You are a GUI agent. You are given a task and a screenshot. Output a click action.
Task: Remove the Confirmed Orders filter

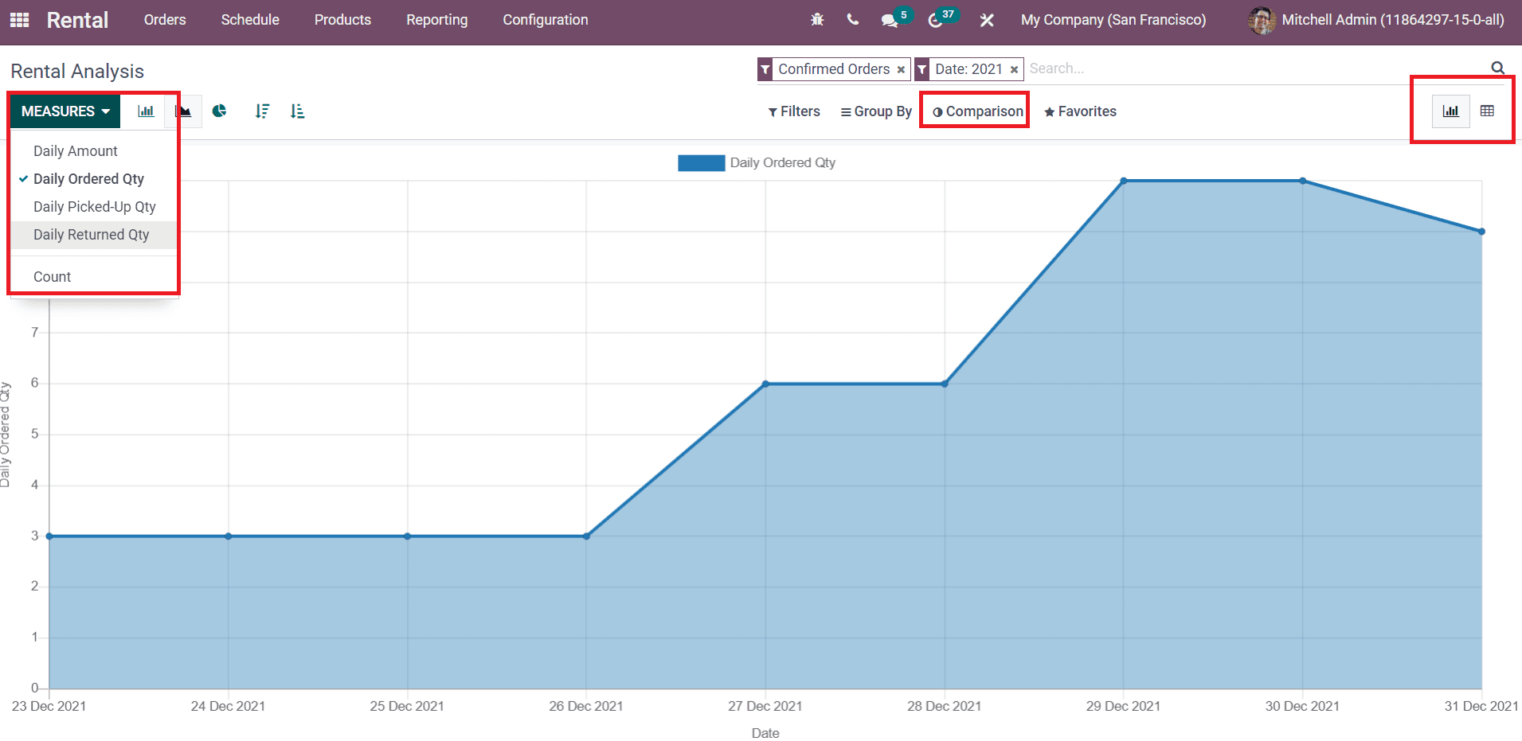click(901, 70)
